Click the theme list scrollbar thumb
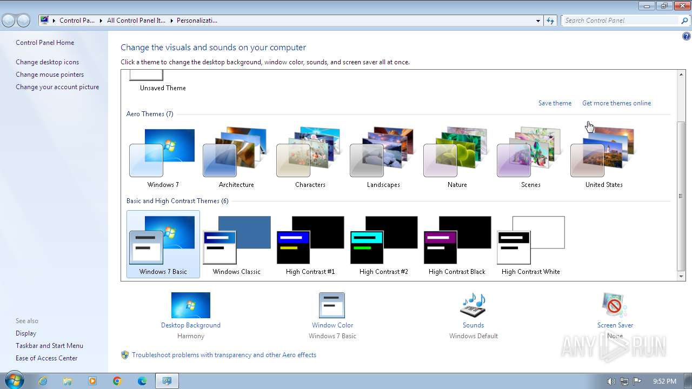 681,196
